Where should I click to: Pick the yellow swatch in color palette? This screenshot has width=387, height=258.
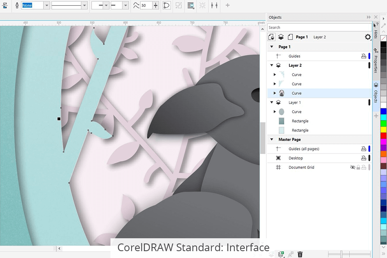click(x=383, y=129)
